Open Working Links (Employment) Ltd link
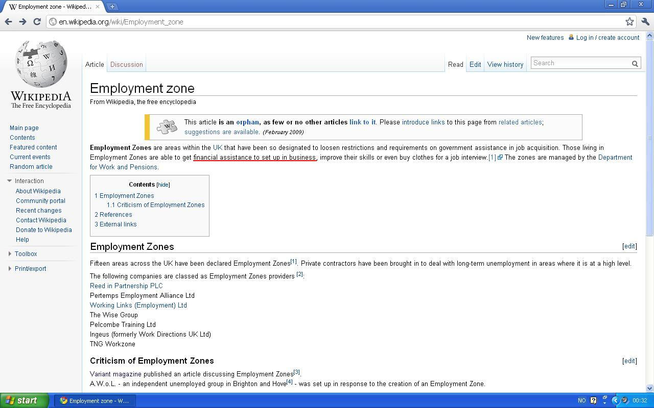Screen dimensions: 654x408 (x=138, y=305)
